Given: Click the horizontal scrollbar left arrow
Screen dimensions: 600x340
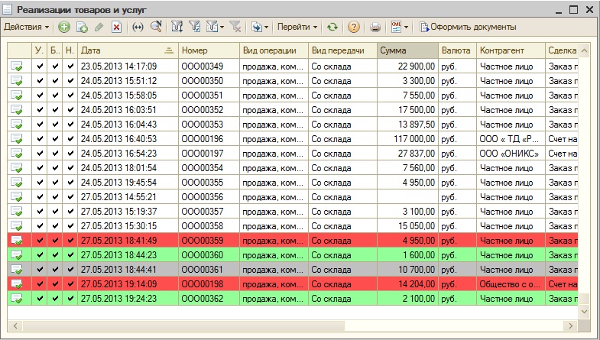Looking at the screenshot, I should point(15,325).
